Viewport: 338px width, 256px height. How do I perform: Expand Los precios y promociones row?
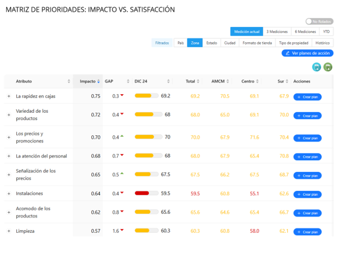click(9, 137)
